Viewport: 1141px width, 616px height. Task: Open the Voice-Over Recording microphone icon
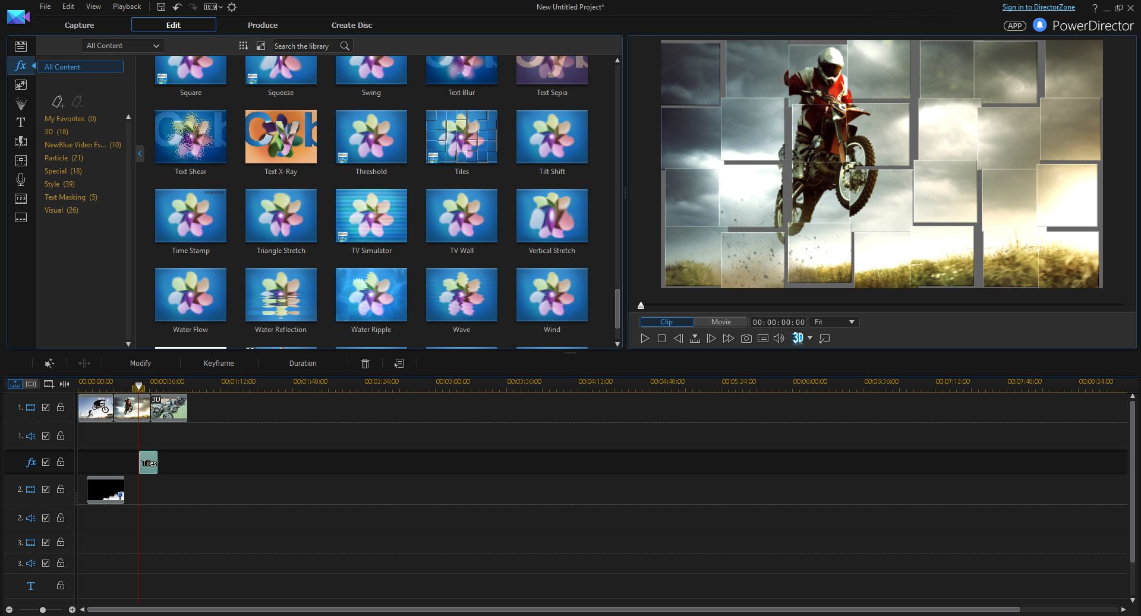coord(21,179)
